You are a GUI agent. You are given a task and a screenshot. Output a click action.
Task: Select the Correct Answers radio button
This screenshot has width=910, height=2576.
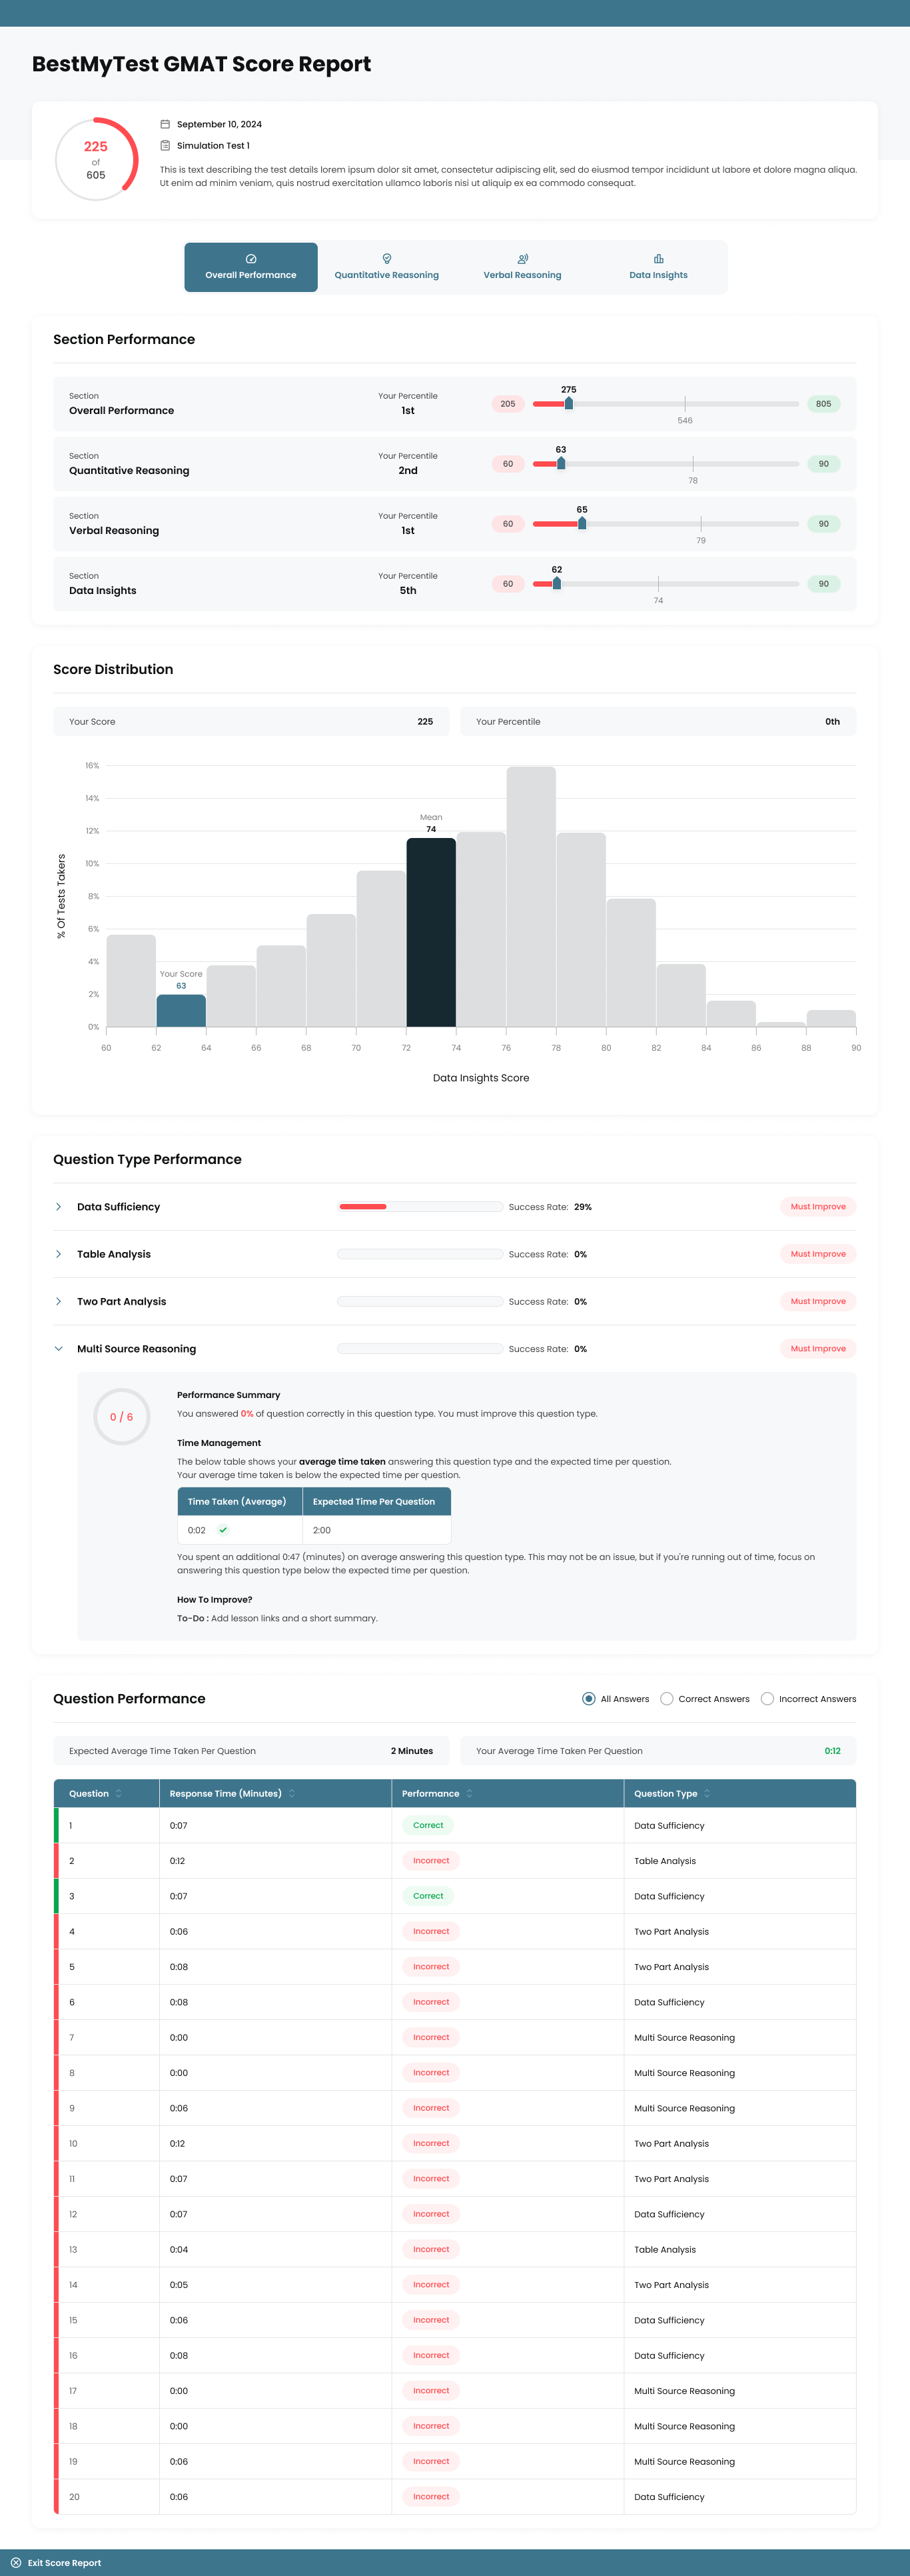666,1698
